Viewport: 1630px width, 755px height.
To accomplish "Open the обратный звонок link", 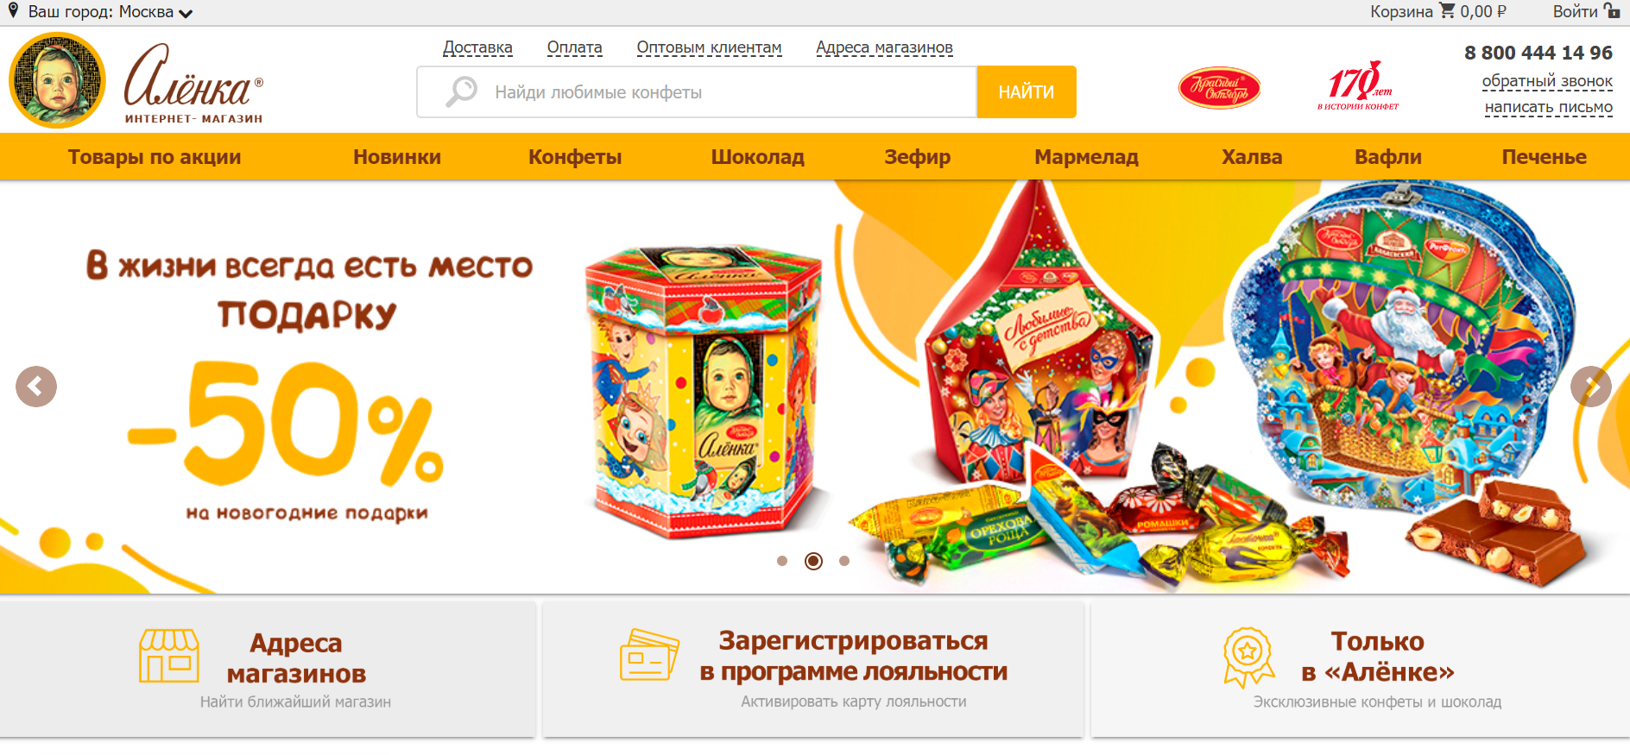I will pyautogui.click(x=1547, y=81).
